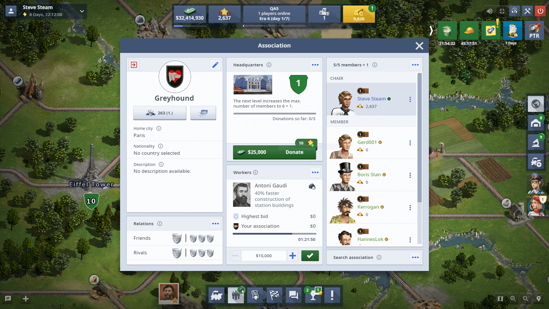
Task: Adjust the donation amount input field
Action: click(264, 255)
